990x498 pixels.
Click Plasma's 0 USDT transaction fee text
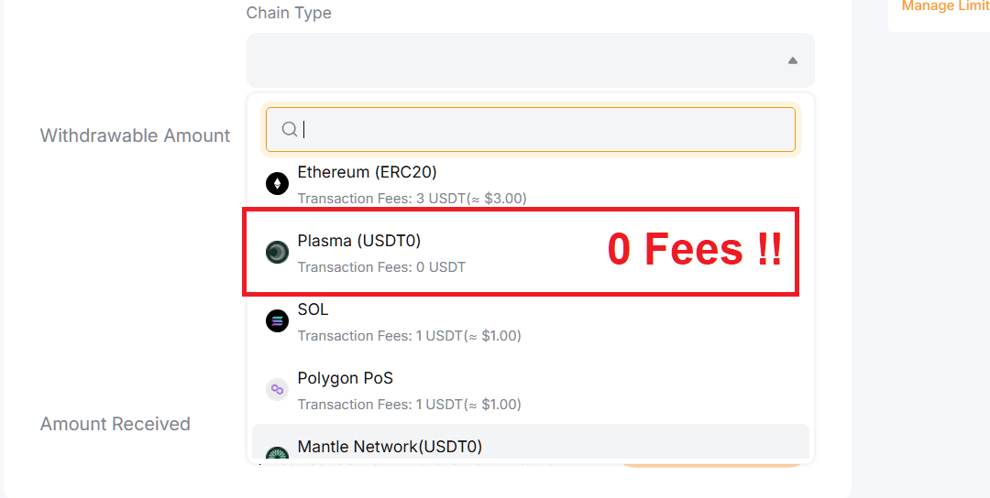click(381, 267)
